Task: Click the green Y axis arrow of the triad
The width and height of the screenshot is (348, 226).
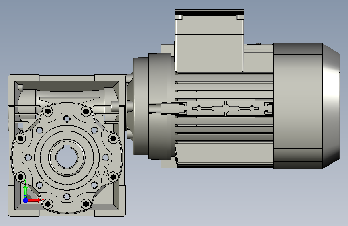Action: tap(25, 192)
